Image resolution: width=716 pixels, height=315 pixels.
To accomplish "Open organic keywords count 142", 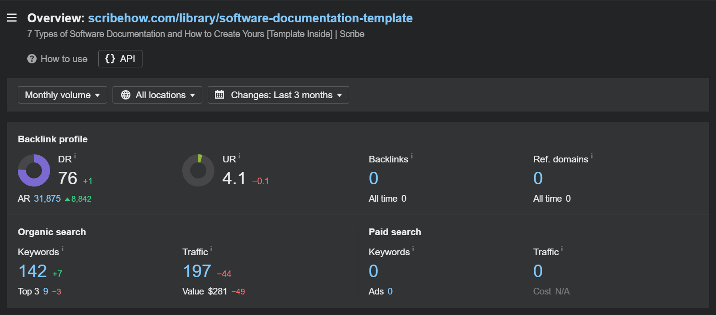I will [33, 271].
